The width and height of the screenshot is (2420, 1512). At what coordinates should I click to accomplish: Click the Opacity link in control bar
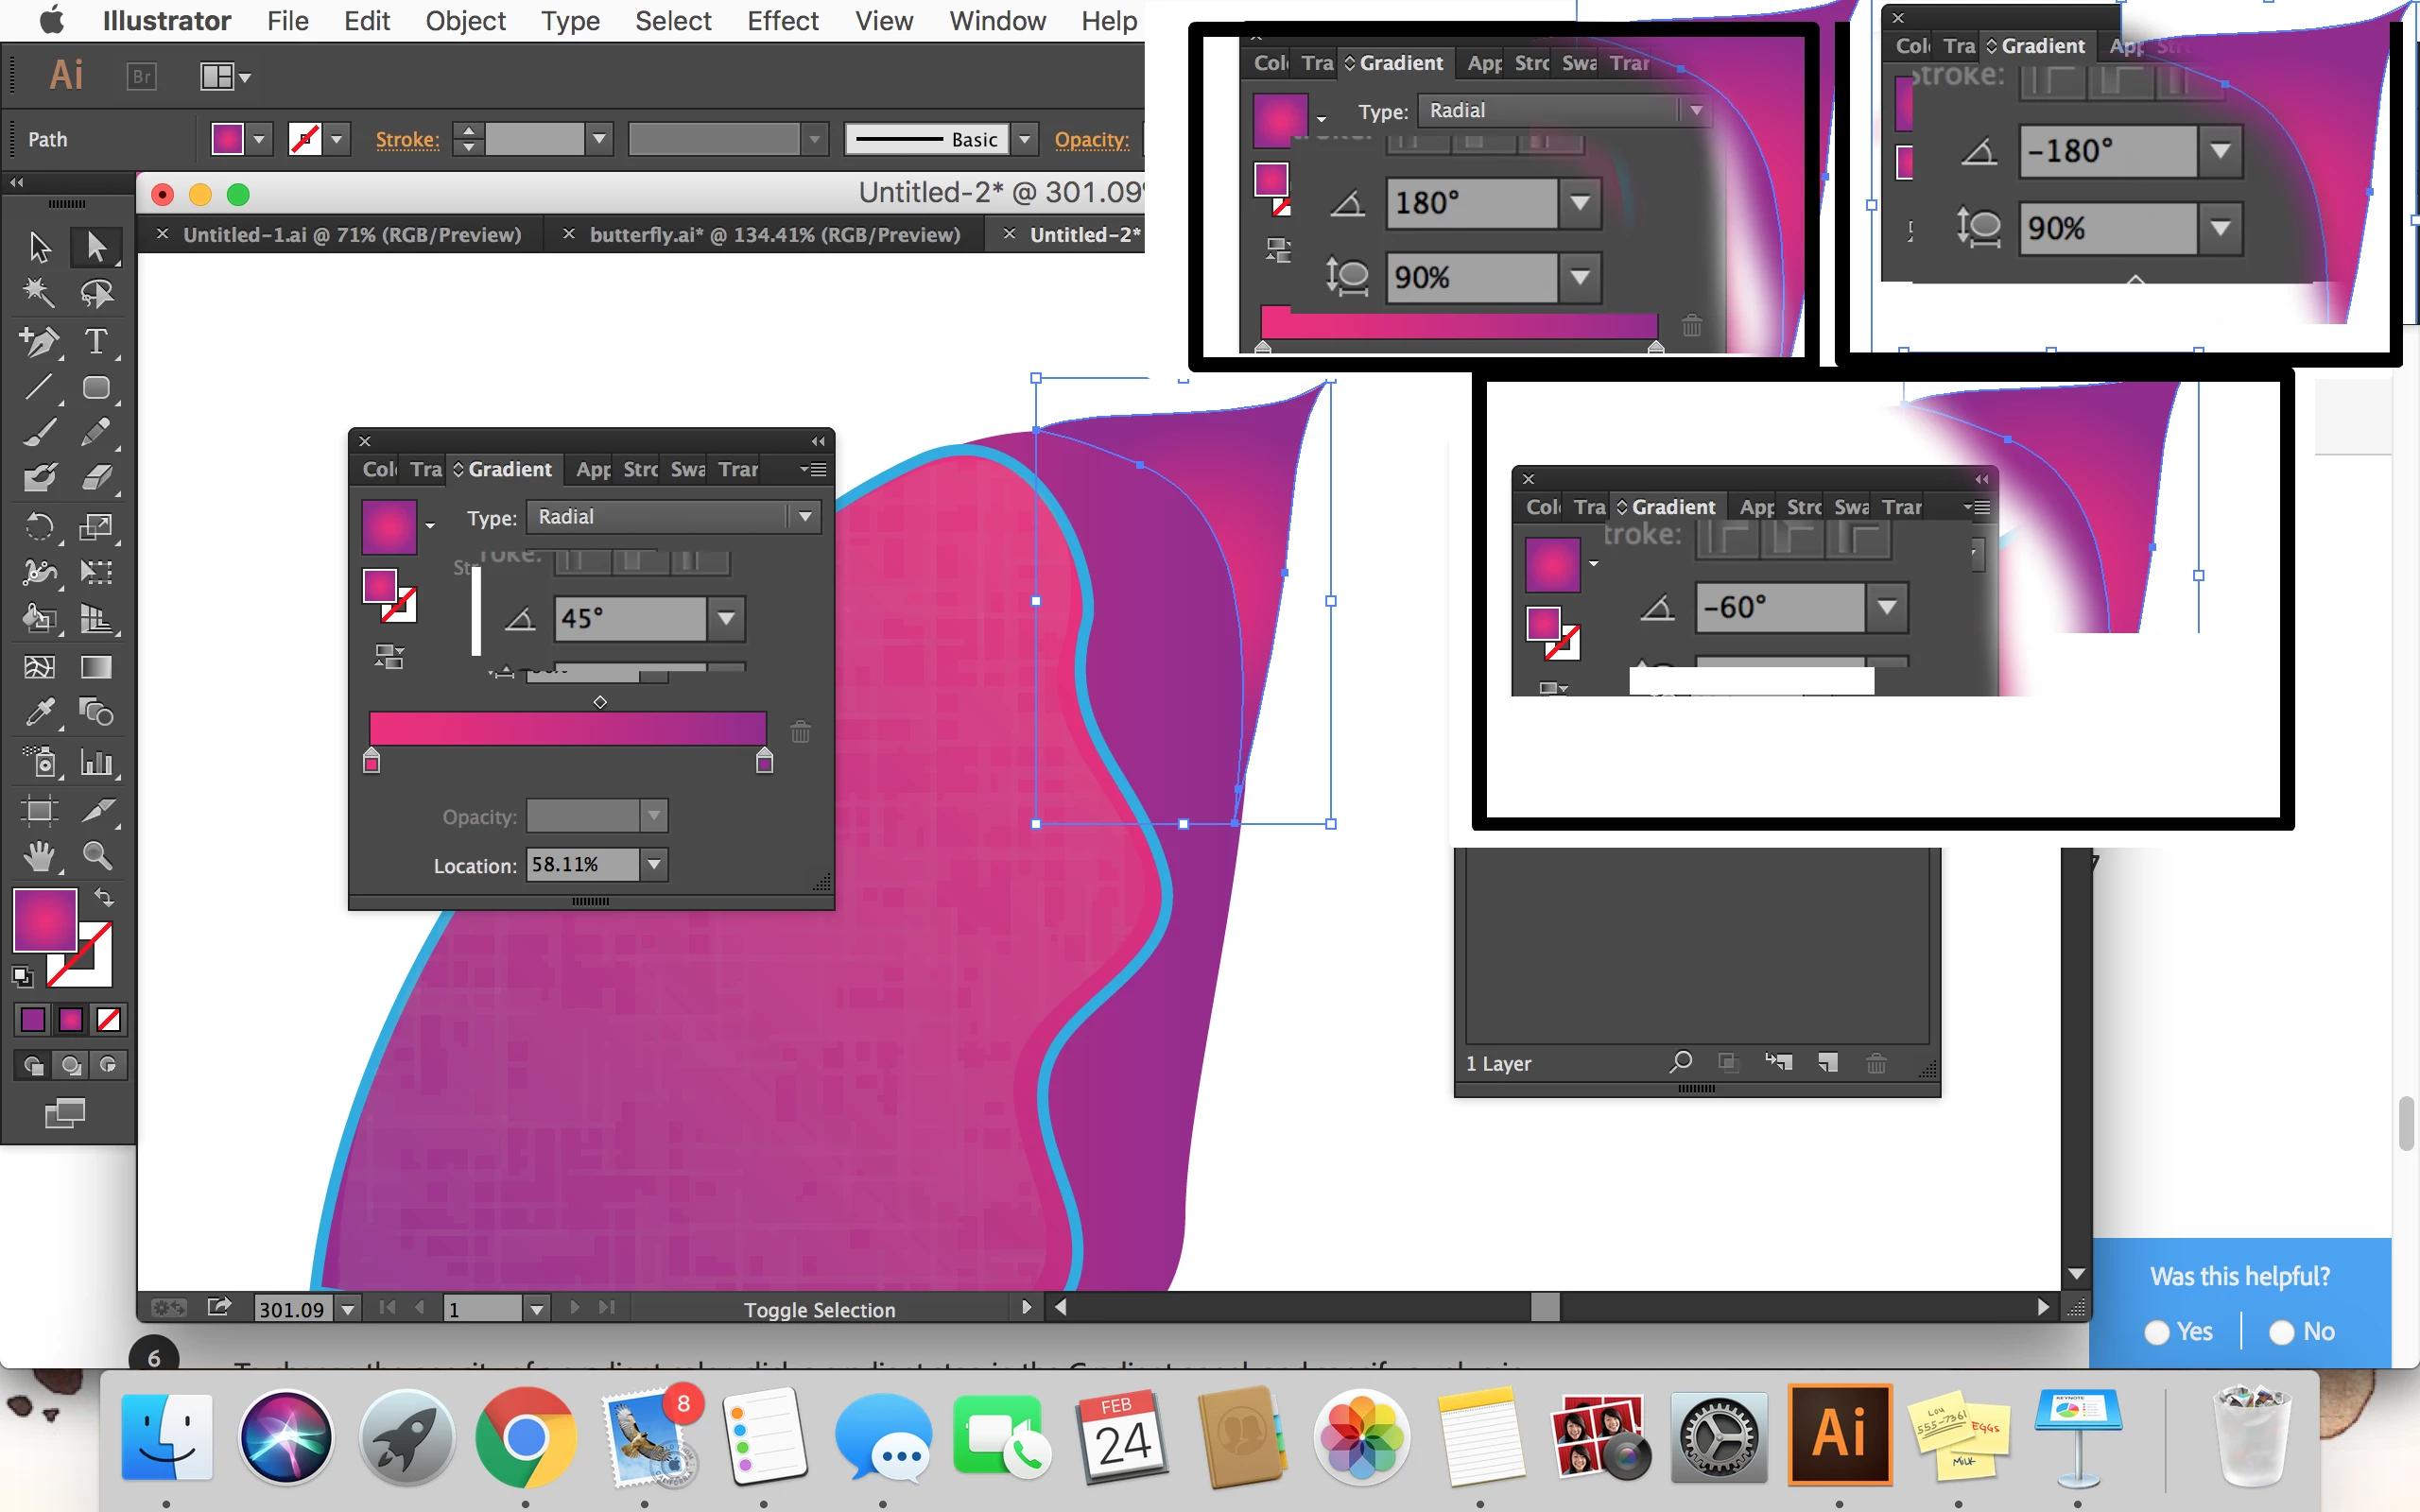click(1091, 140)
